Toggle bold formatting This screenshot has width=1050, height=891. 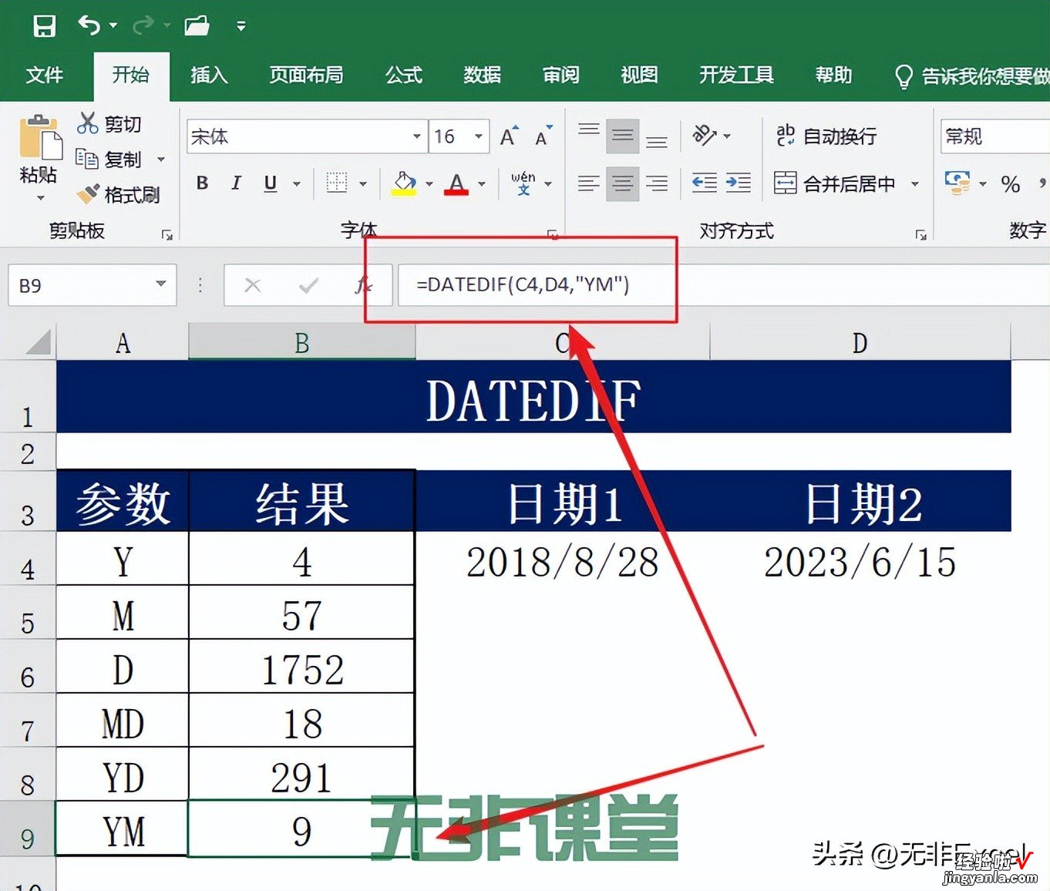coord(202,183)
